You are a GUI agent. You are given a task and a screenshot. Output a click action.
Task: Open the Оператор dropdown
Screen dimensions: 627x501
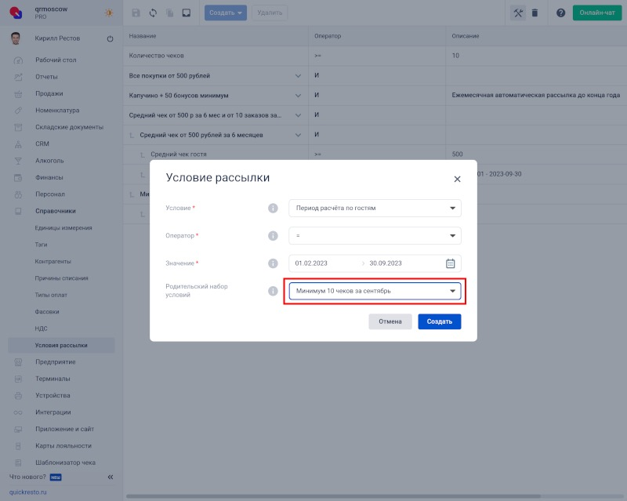click(375, 236)
